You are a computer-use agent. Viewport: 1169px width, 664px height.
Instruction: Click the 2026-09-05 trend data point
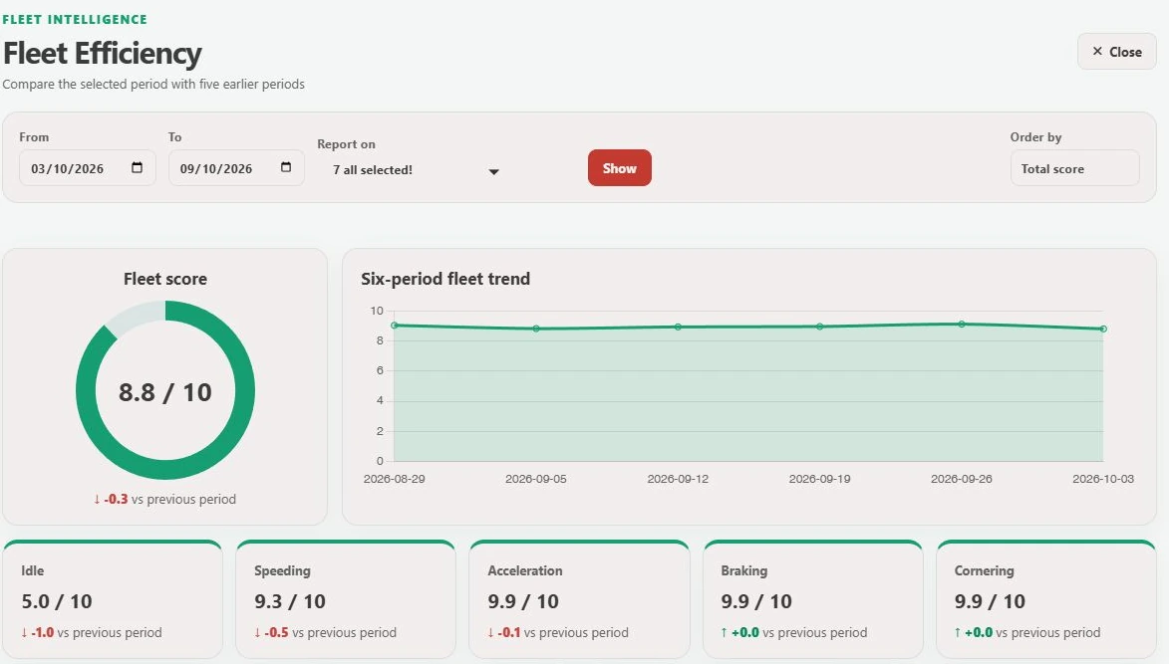click(x=536, y=329)
